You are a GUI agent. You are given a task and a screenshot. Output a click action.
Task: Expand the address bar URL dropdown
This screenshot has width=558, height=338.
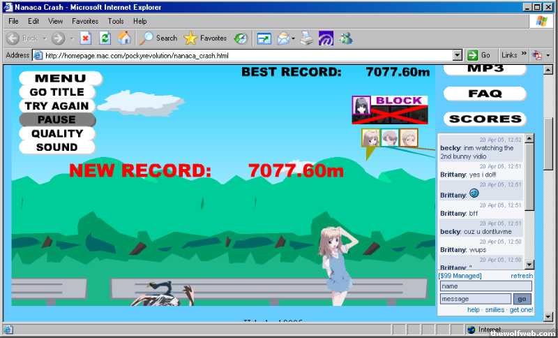(458, 55)
